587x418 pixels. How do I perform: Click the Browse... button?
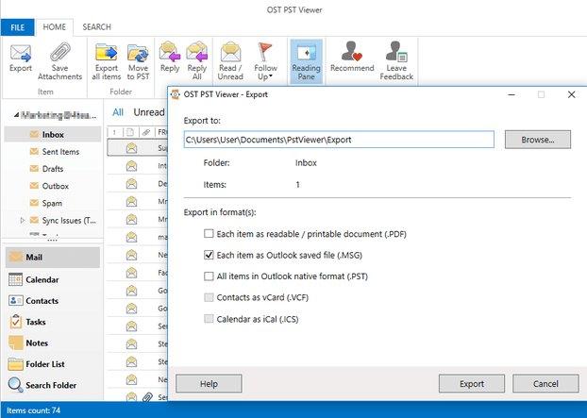pos(538,140)
